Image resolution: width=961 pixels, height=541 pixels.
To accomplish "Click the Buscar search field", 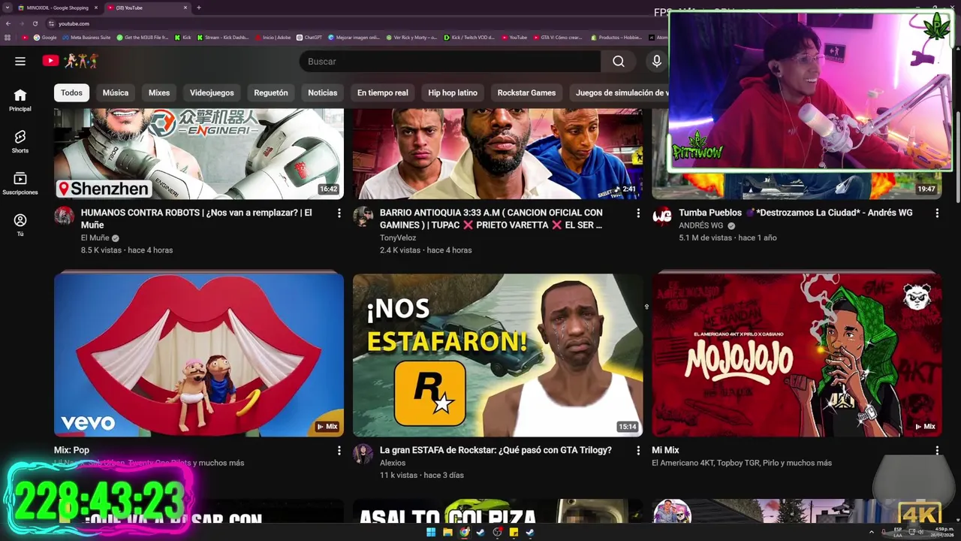I will (x=450, y=62).
